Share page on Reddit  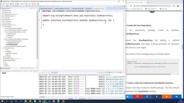tap(167, 97)
